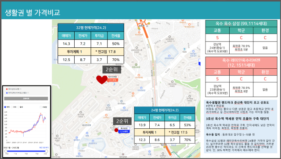
Task: Click the upper 2순위 label on map
Action: coord(112,70)
